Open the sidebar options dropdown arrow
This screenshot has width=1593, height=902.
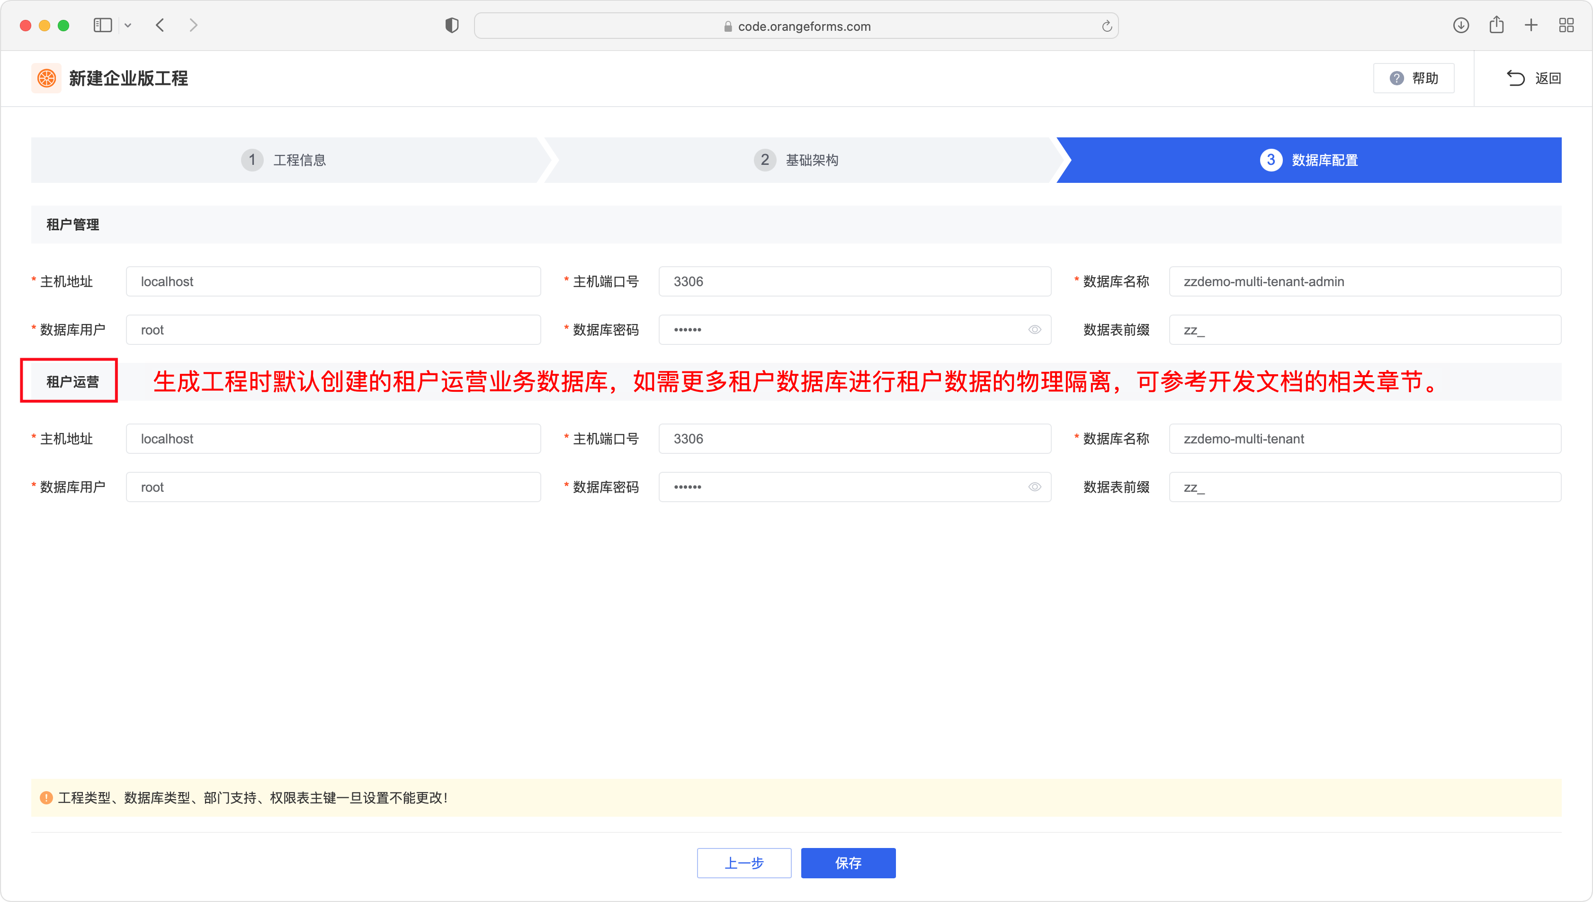(127, 26)
